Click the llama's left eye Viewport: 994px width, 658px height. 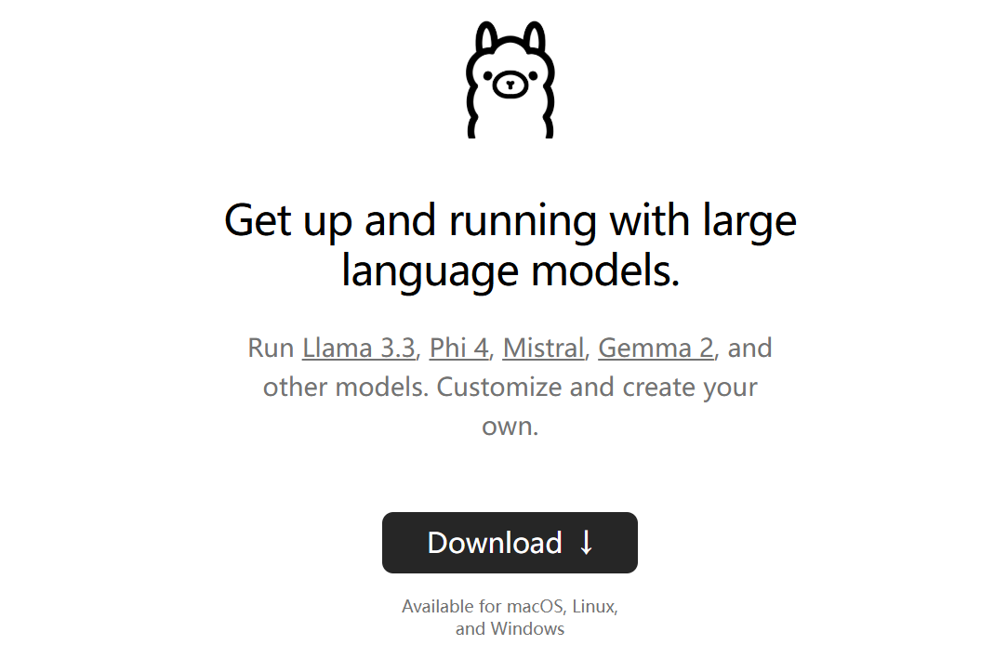click(x=487, y=75)
